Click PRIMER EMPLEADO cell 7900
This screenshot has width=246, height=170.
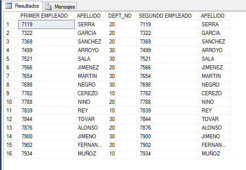tap(46, 136)
